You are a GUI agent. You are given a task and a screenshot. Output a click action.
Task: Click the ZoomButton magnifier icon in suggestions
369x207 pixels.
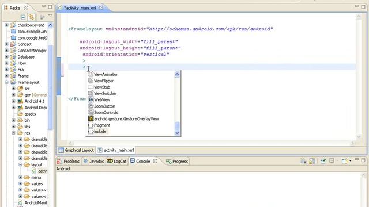[91, 106]
